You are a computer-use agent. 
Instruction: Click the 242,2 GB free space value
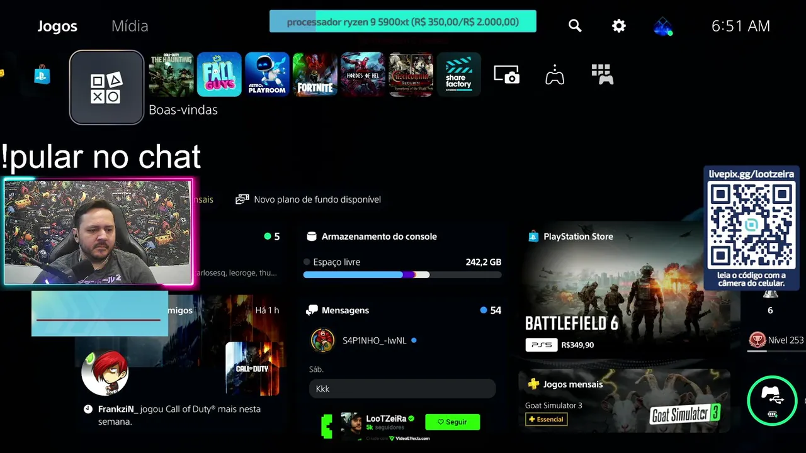click(483, 262)
